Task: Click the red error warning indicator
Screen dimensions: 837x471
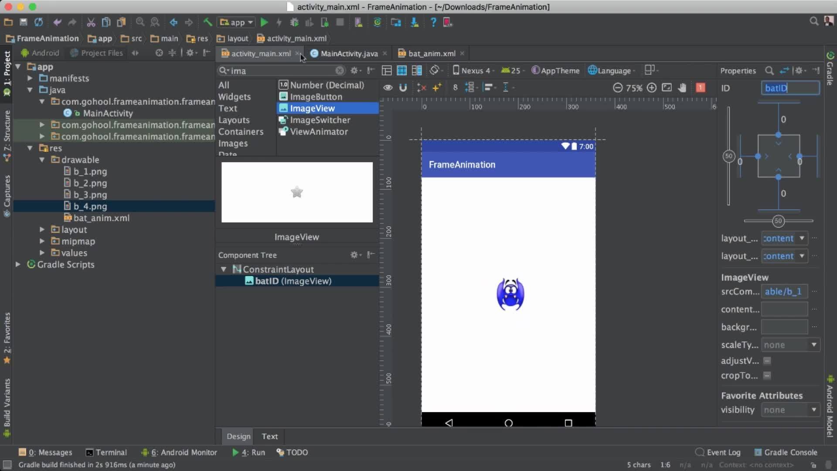Action: click(x=701, y=88)
